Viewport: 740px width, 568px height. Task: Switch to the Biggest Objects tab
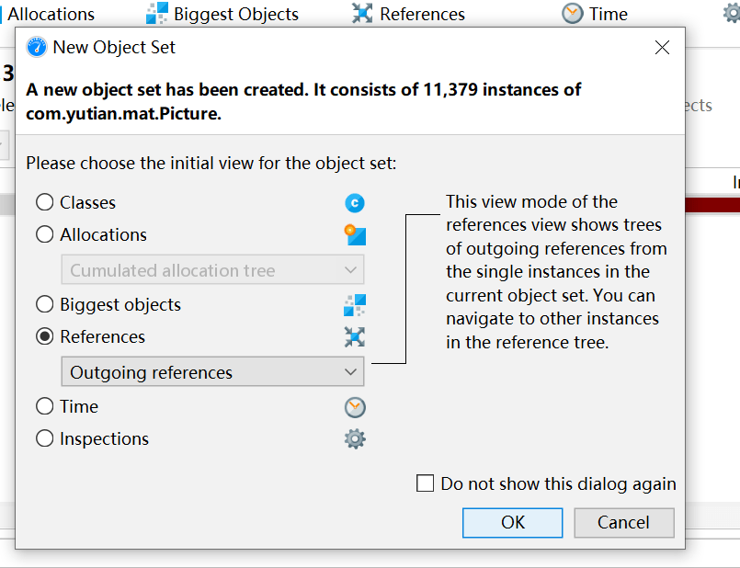pyautogui.click(x=223, y=14)
